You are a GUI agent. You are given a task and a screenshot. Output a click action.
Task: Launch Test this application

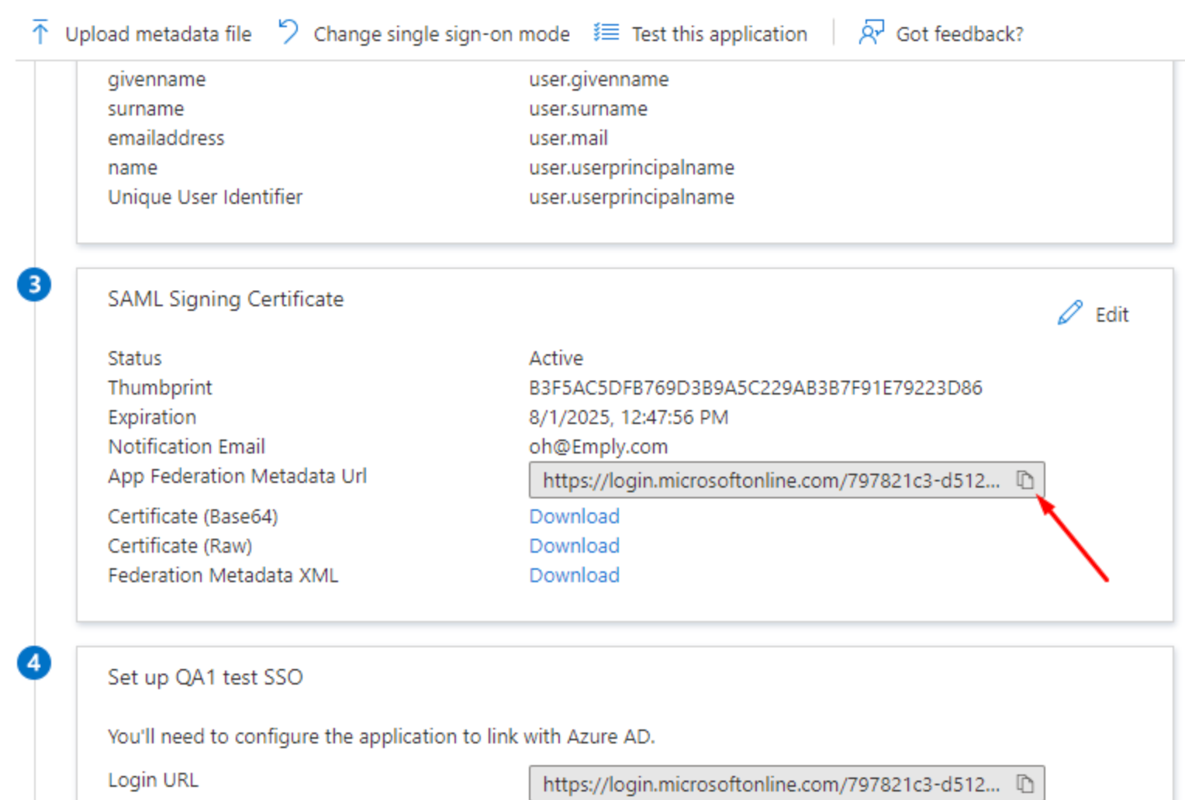(x=719, y=34)
